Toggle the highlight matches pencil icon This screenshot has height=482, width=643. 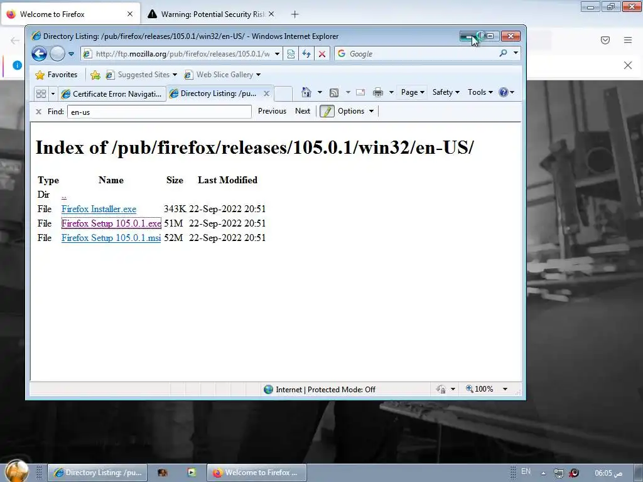point(327,111)
